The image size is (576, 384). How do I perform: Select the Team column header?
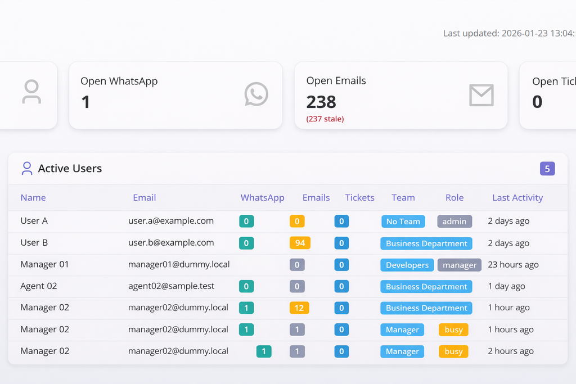(x=403, y=197)
